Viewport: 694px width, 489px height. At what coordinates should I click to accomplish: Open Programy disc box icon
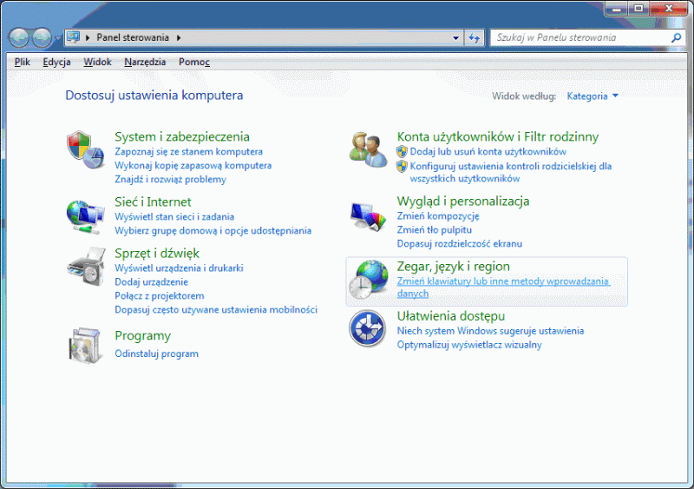coord(85,346)
